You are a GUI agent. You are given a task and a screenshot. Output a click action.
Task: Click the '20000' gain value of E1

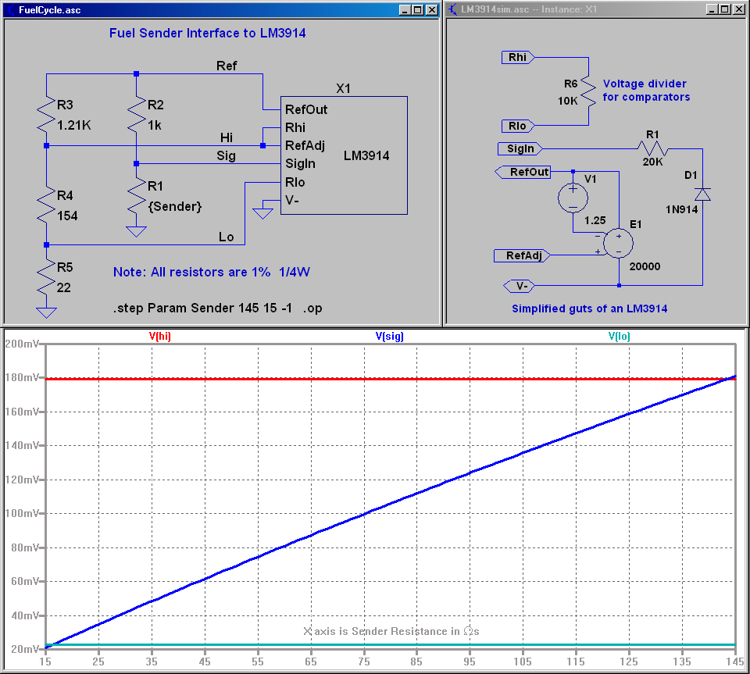click(645, 266)
